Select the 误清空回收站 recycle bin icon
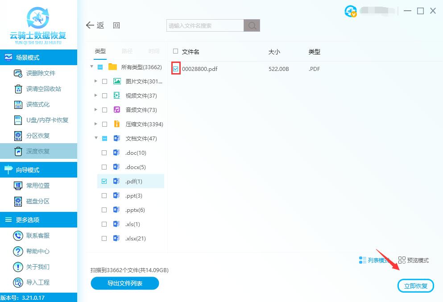Viewport: 443px width, 302px height. coord(18,89)
